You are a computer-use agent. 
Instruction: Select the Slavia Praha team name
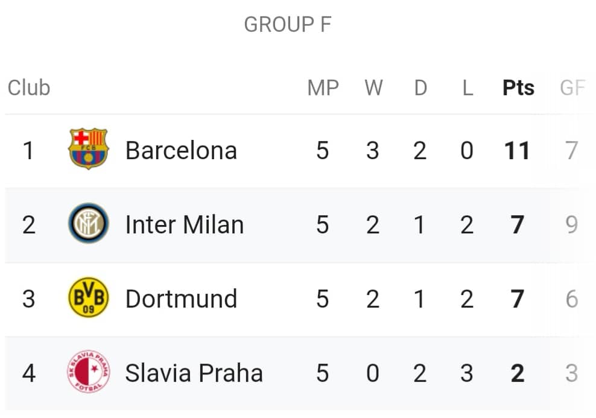point(194,373)
